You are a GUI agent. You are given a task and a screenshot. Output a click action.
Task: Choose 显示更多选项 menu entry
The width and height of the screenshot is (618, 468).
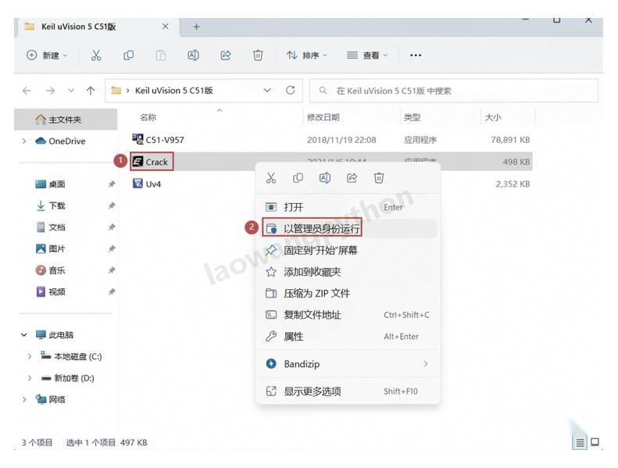(347, 391)
